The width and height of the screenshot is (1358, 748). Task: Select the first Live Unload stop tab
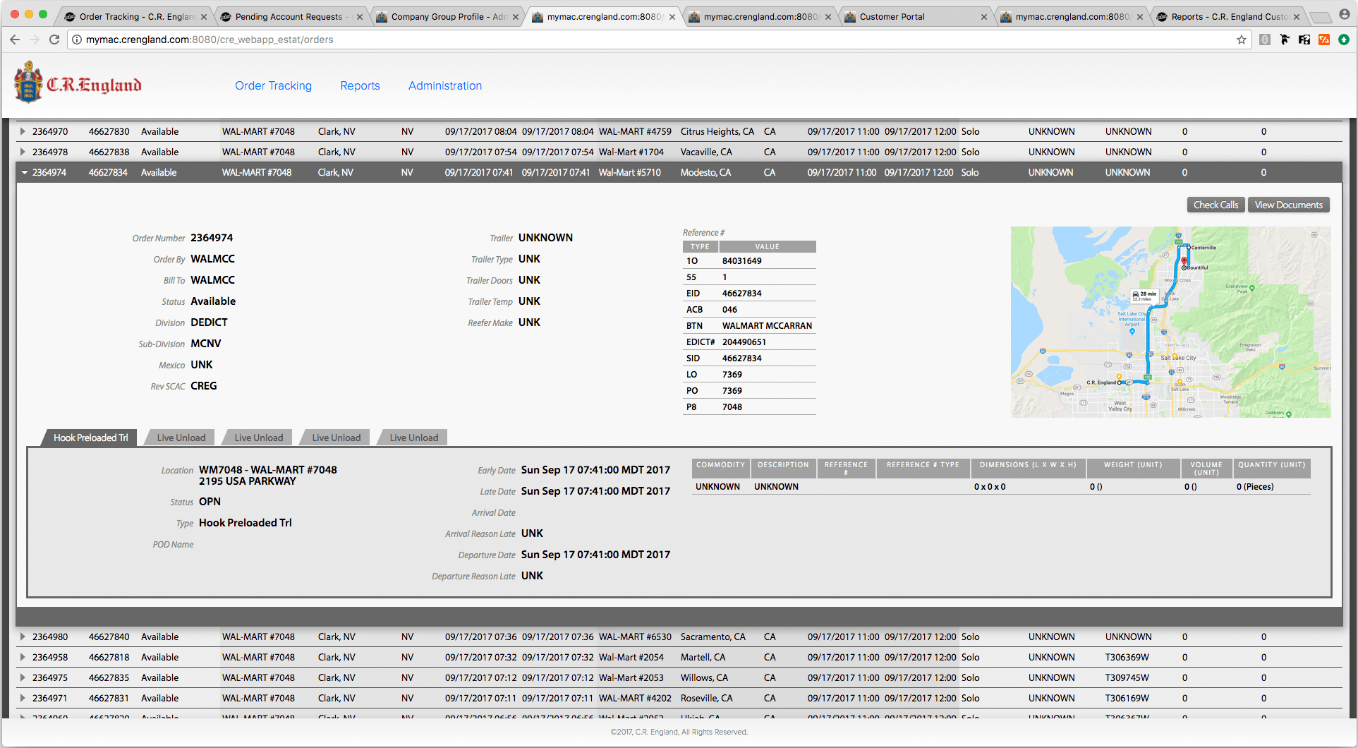(181, 438)
